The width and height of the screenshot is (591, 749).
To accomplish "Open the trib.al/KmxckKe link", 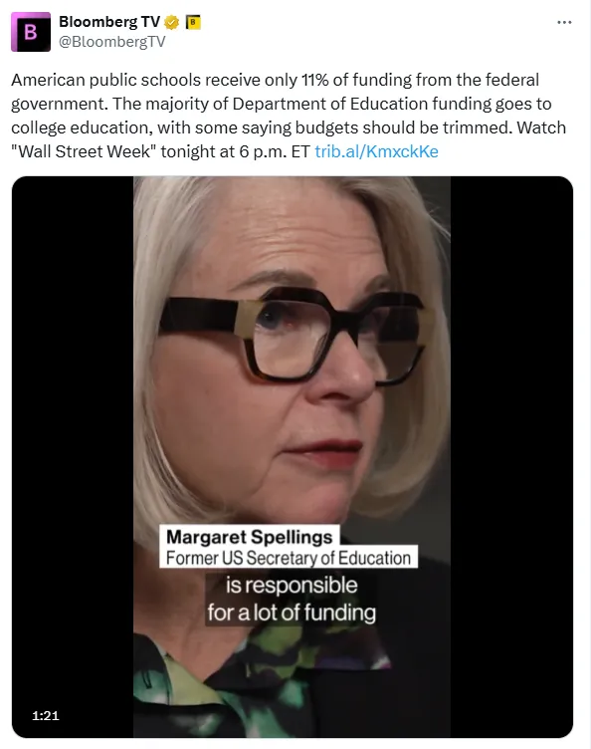I will [x=376, y=151].
